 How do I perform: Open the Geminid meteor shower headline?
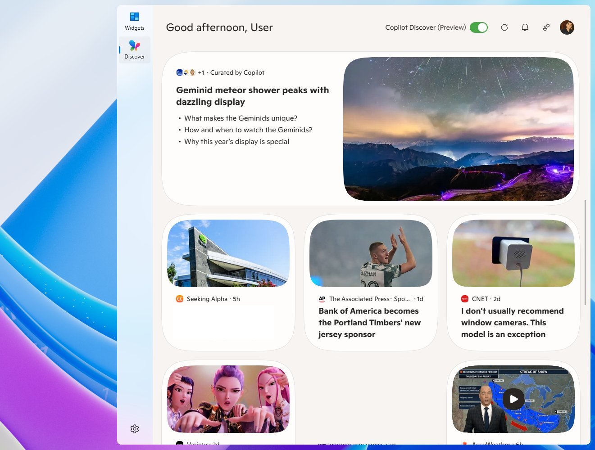pyautogui.click(x=252, y=96)
